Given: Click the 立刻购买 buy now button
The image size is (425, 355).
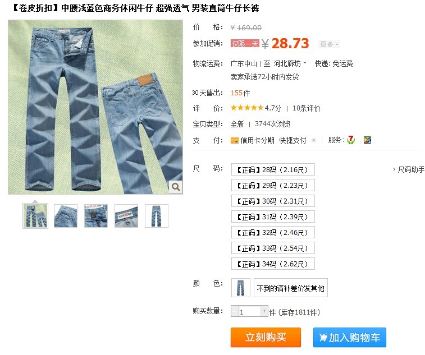Looking at the screenshot, I should 266,337.
